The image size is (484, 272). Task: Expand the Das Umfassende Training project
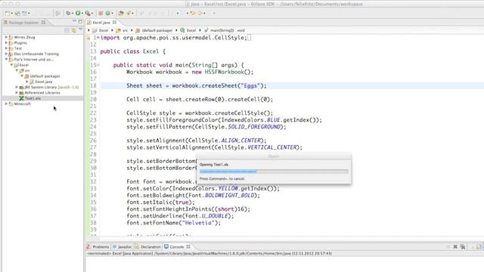6,54
